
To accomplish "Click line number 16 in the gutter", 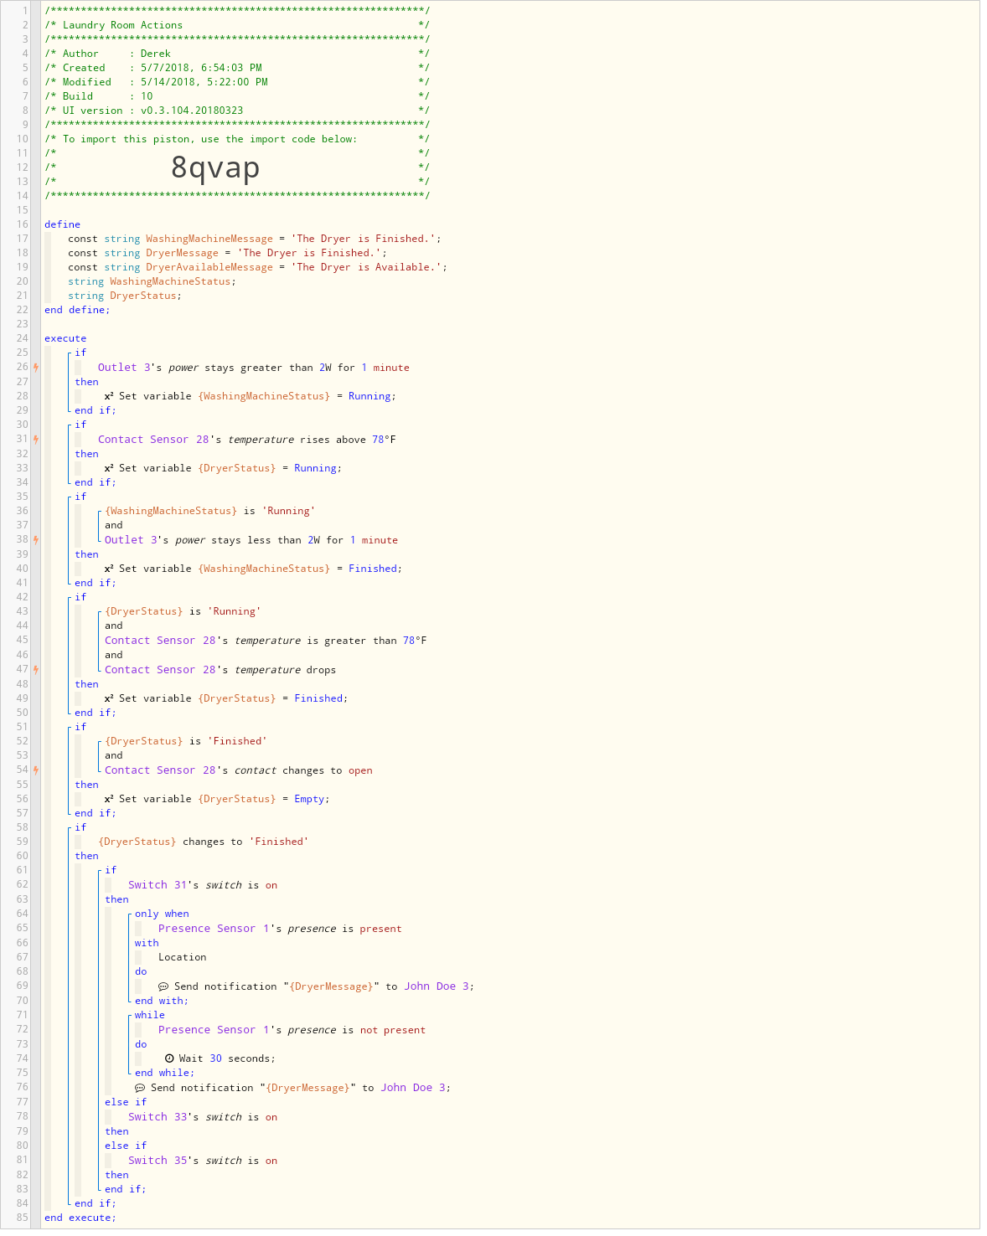I will coord(22,224).
